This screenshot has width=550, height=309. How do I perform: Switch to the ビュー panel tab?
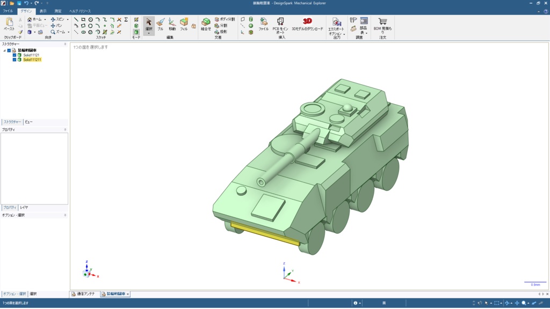pyautogui.click(x=29, y=122)
